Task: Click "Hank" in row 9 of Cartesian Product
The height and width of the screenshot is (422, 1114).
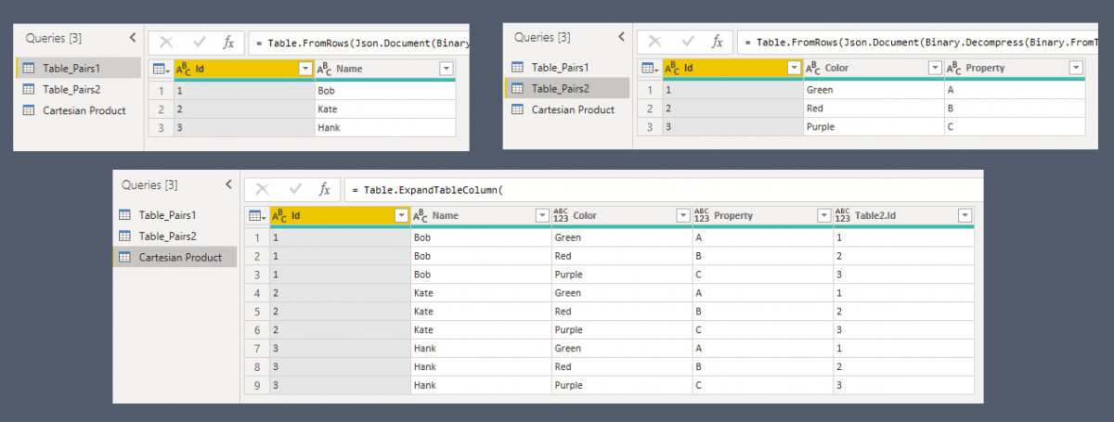Action: click(481, 385)
